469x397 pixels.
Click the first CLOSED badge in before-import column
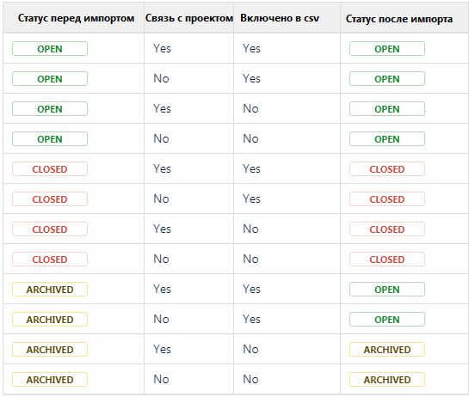(50, 169)
